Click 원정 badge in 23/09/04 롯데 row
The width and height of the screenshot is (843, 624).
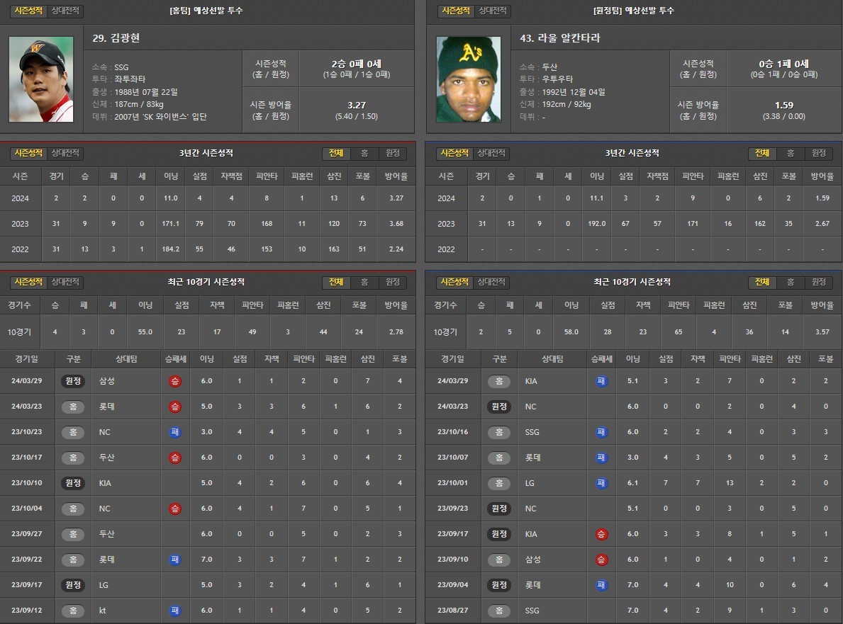pos(499,585)
